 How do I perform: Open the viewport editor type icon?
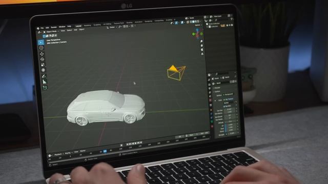[x=39, y=33]
